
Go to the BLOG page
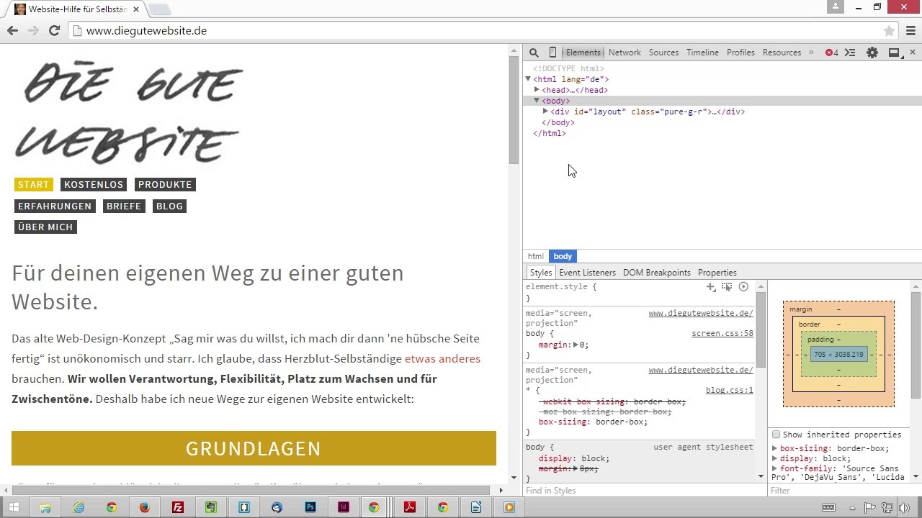169,206
